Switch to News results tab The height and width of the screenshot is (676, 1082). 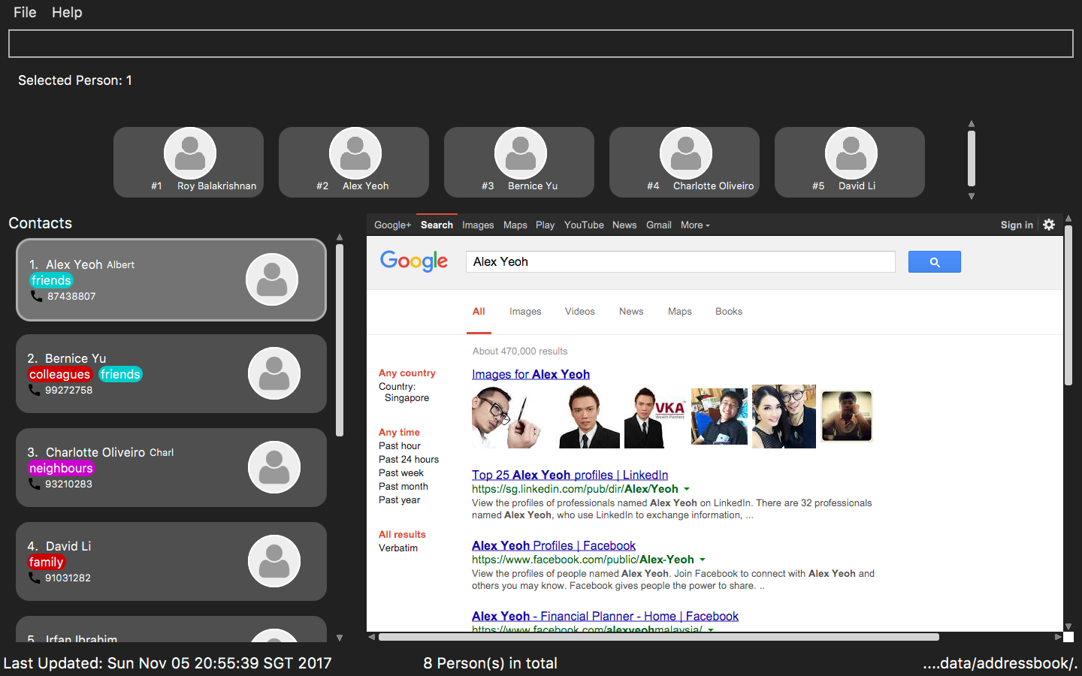point(631,311)
